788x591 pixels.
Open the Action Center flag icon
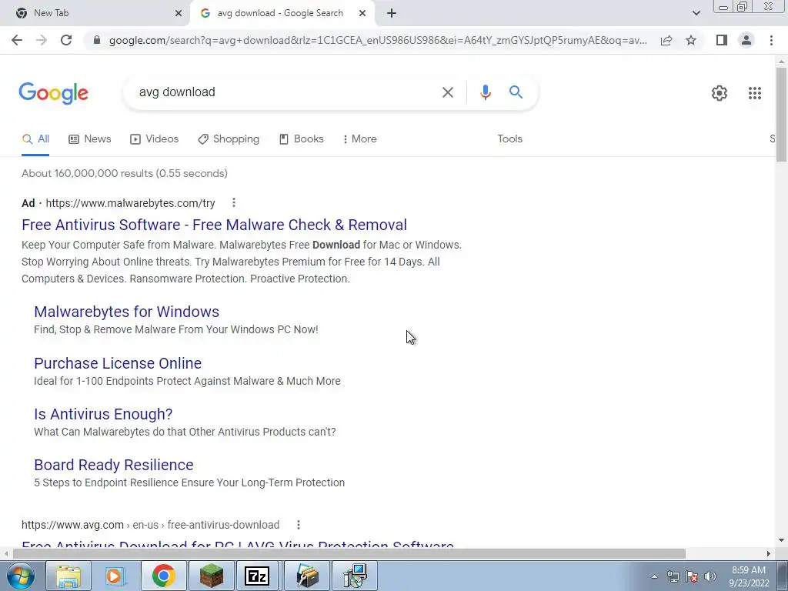coord(692,577)
